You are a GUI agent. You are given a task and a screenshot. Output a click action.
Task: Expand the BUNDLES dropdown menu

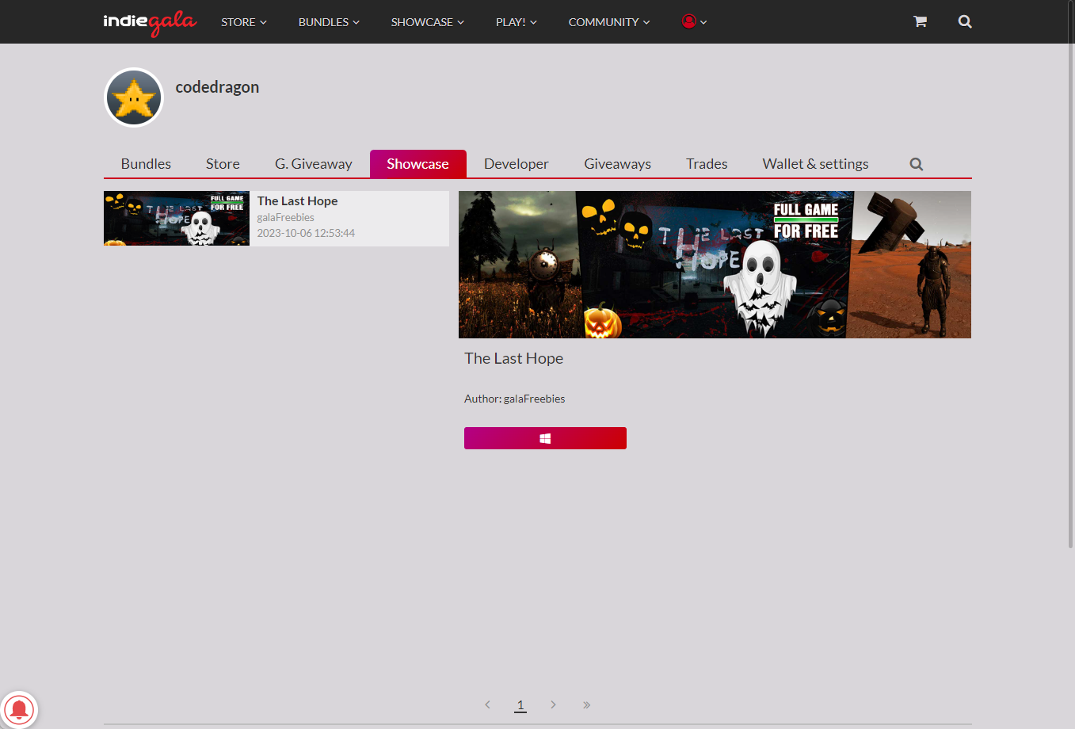click(x=329, y=22)
